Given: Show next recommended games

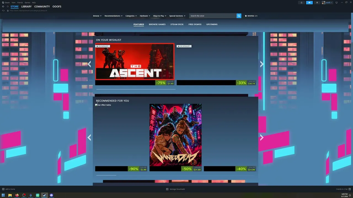Looking at the screenshot, I should pyautogui.click(x=261, y=137).
